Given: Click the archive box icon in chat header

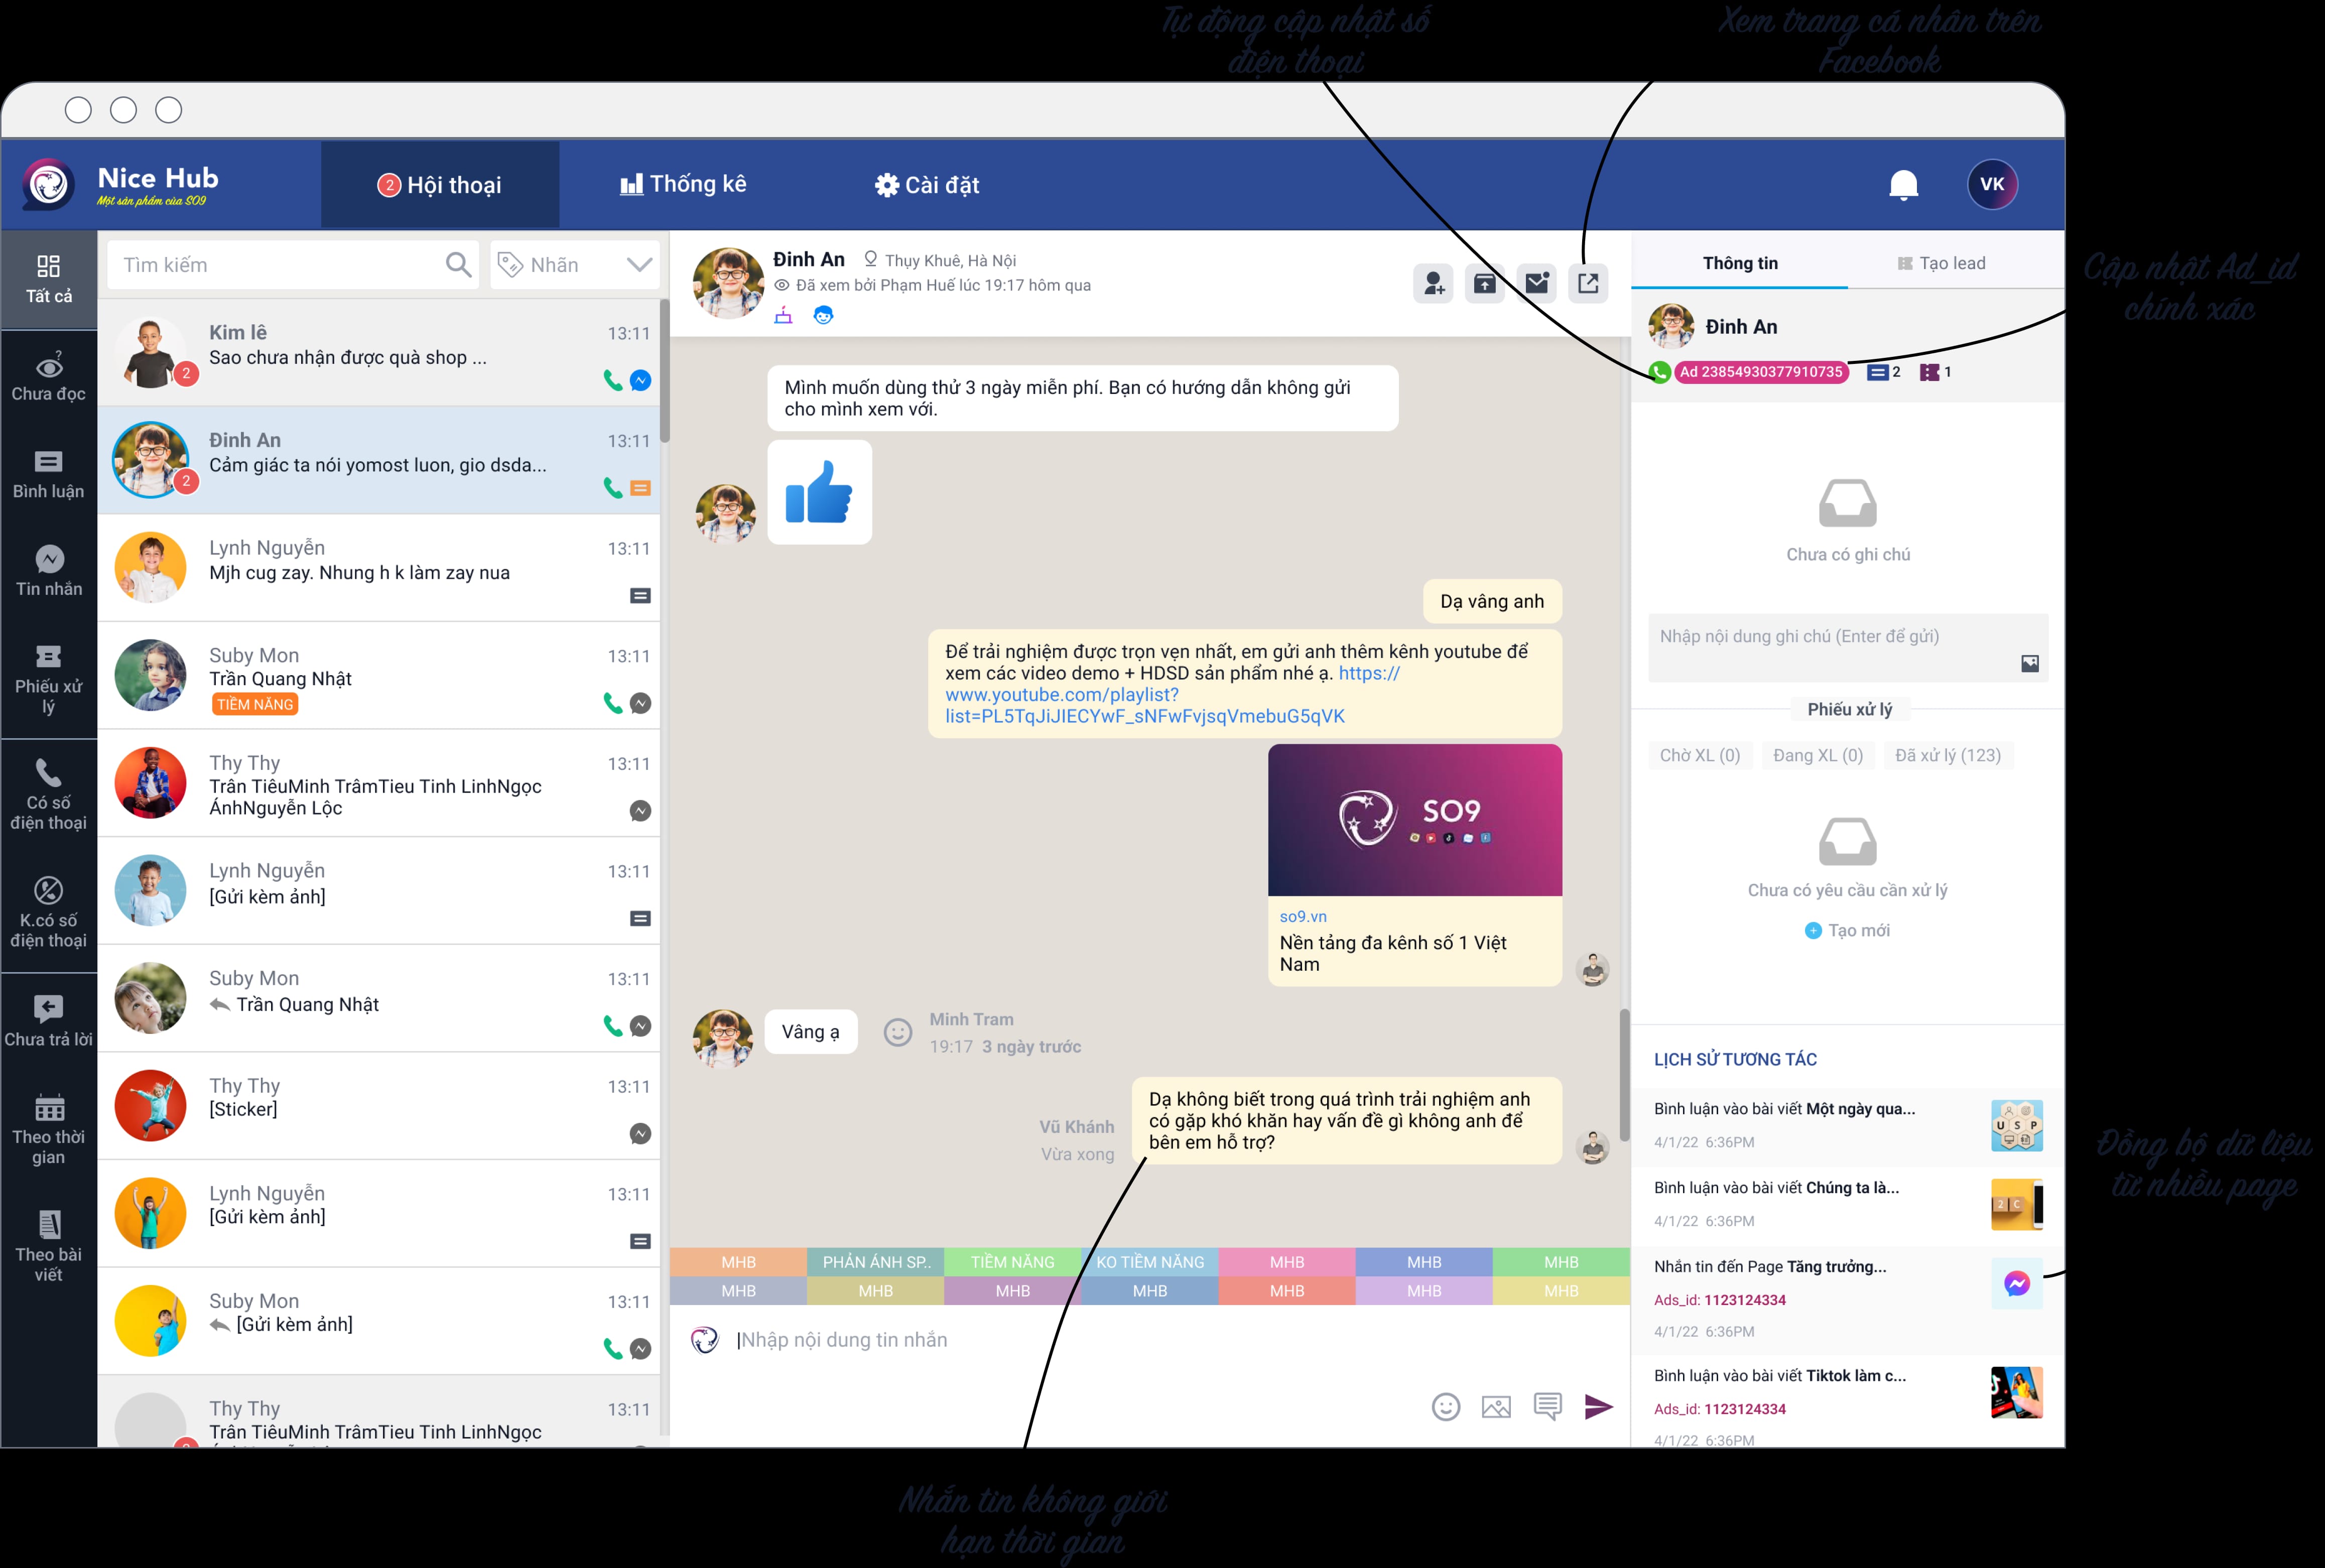Looking at the screenshot, I should [1485, 284].
